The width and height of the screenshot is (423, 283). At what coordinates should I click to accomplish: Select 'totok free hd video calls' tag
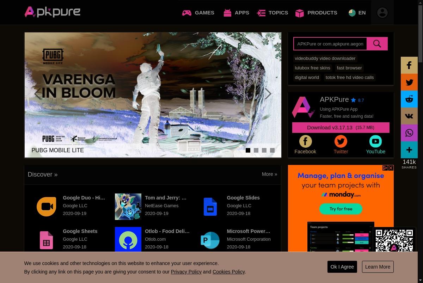click(350, 77)
